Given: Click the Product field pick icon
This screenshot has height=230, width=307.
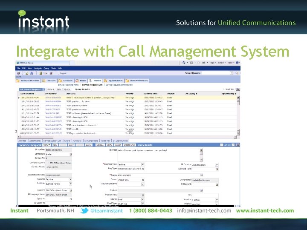Looking at the screenshot, I should click(x=201, y=190).
